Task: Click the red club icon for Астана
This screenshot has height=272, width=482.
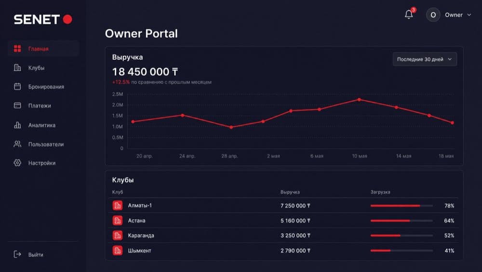Action: point(118,220)
